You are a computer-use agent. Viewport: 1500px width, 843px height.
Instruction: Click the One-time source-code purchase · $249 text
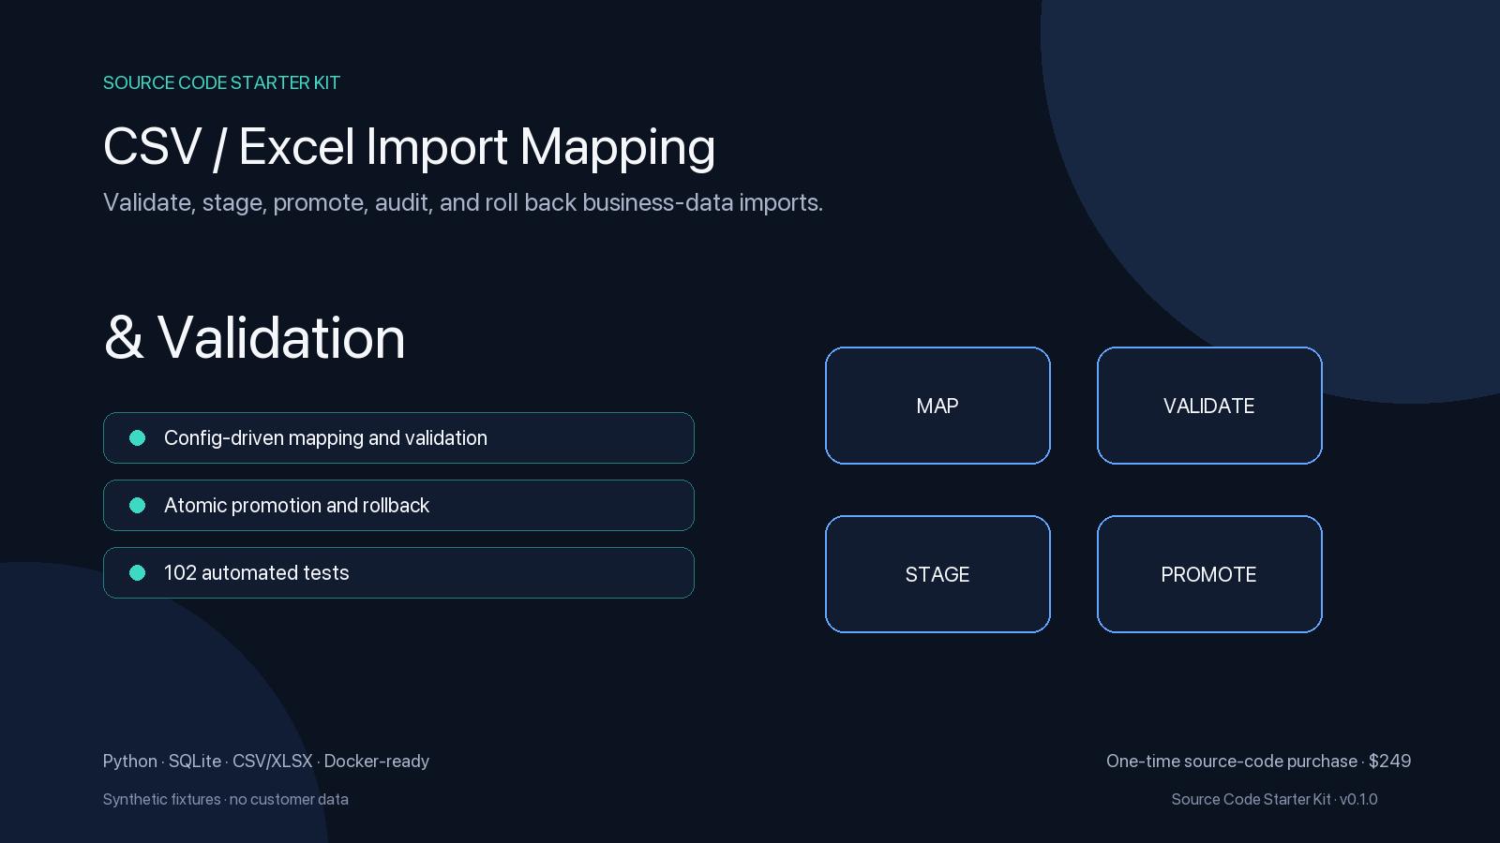click(x=1258, y=761)
